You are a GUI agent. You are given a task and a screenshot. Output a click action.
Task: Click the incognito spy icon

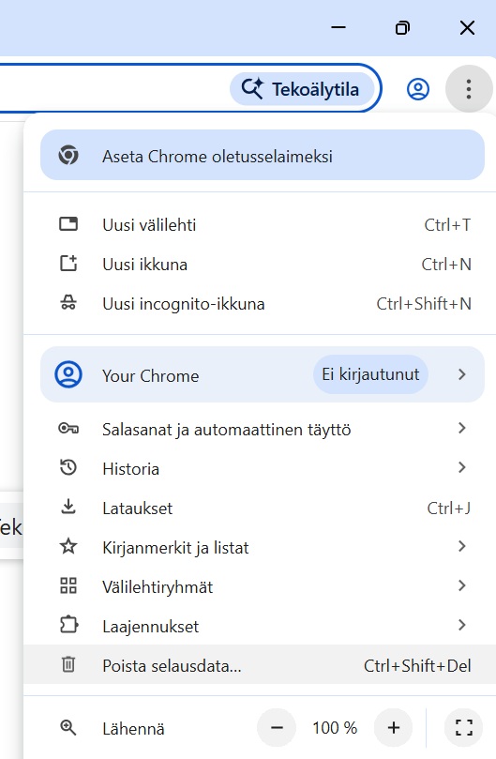tap(68, 303)
